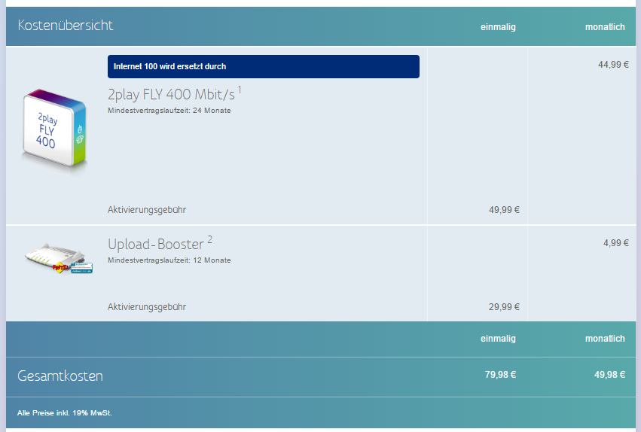Click the top 'monatlich' column header
Screen dimensions: 641x432
pos(605,27)
